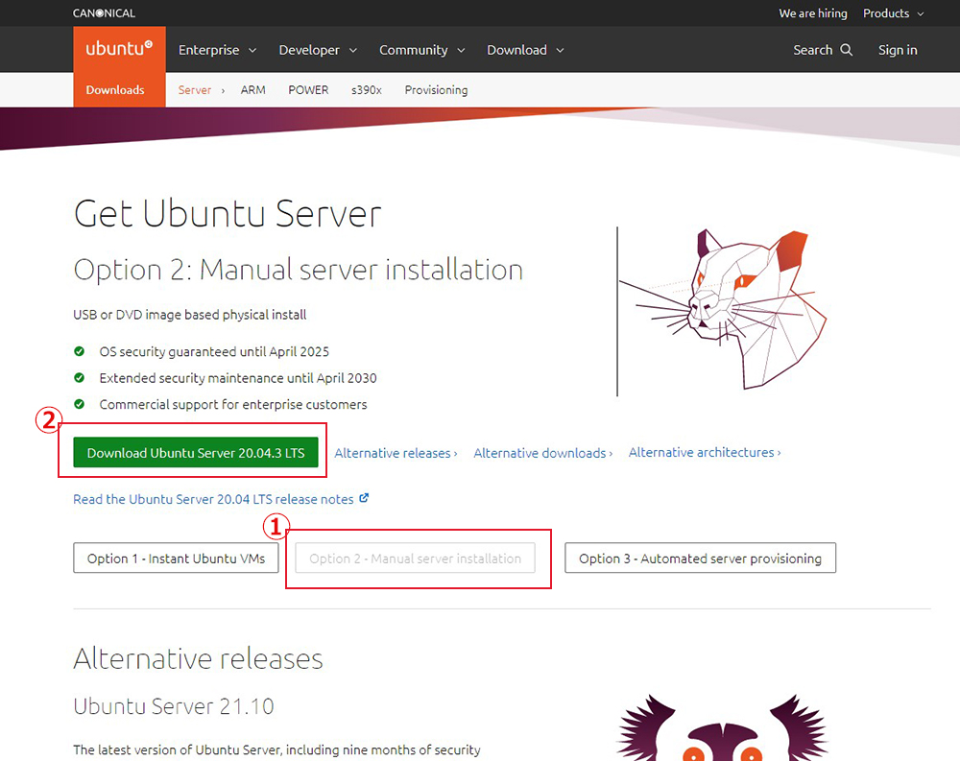The height and width of the screenshot is (761, 960).
Task: Expand the Enterprise dropdown menu
Action: pos(217,50)
